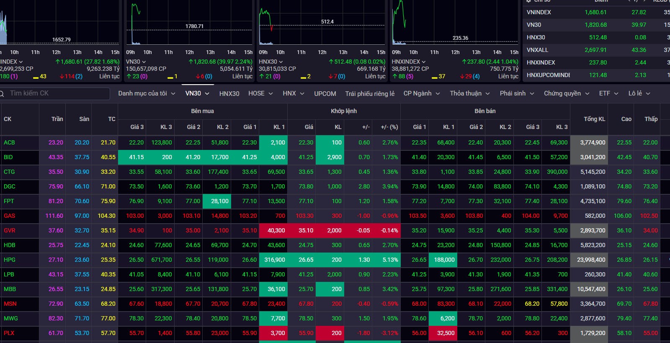Open the MWG stock ticker

(11, 318)
